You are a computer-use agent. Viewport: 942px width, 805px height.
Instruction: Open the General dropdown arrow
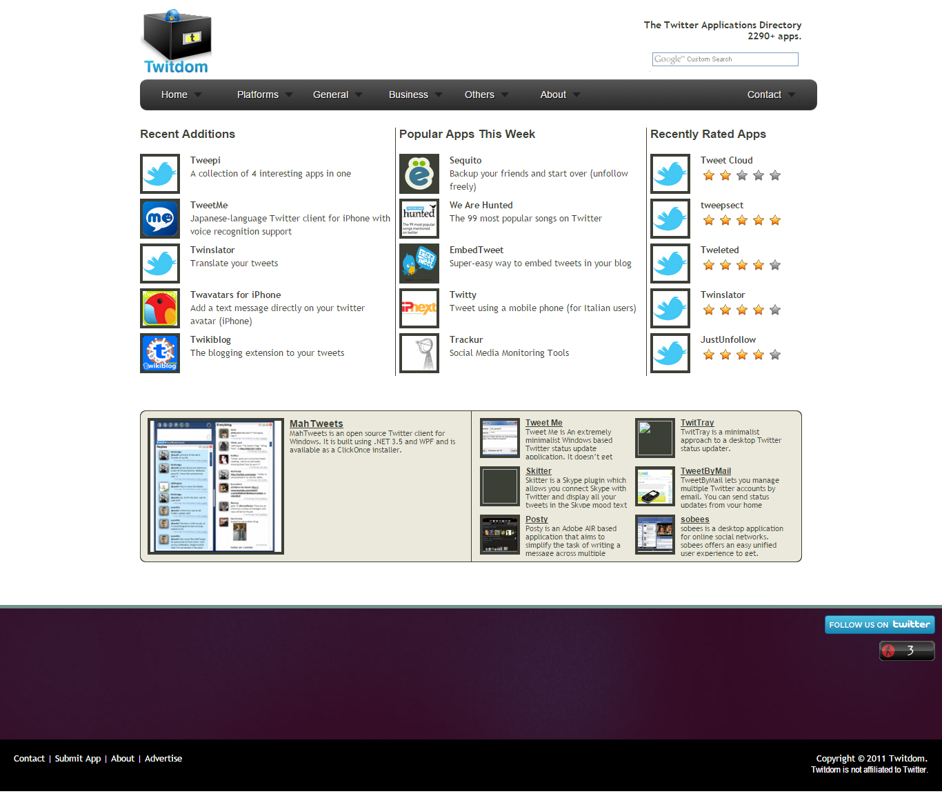(359, 95)
